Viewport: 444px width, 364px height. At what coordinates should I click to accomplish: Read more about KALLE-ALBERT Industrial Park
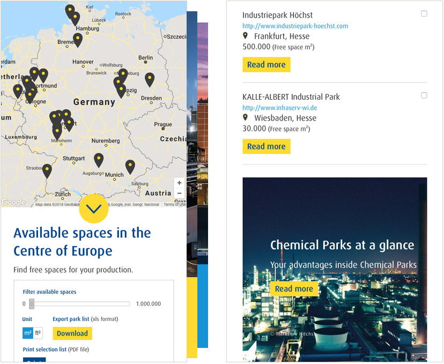tap(267, 146)
